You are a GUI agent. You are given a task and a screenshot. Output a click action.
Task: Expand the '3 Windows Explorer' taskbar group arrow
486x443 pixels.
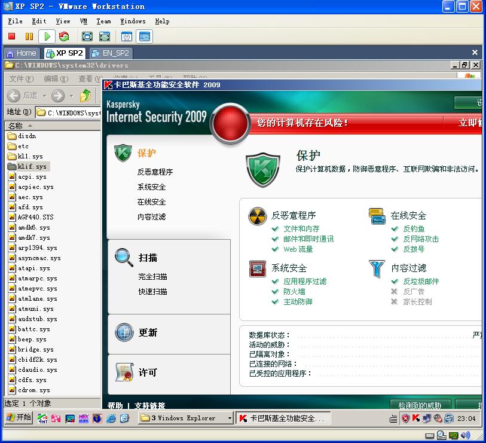pyautogui.click(x=230, y=418)
